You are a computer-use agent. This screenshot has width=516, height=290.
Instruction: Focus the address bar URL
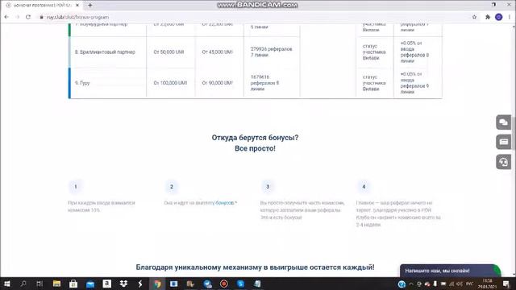point(77,17)
